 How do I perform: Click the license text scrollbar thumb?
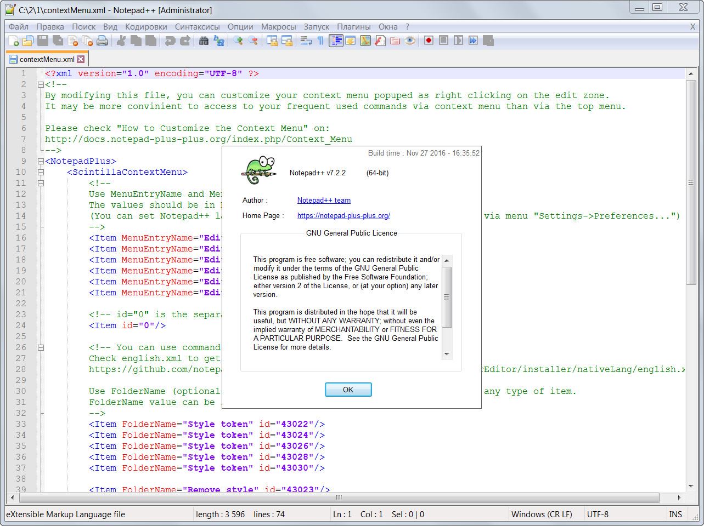(x=447, y=297)
